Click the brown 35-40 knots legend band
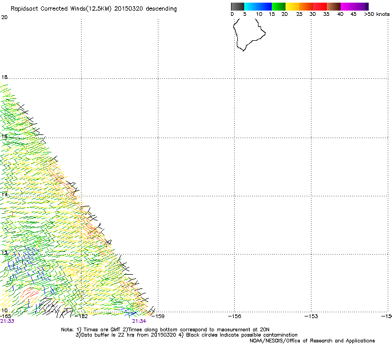Image resolution: width=392 pixels, height=344 pixels. pyautogui.click(x=334, y=6)
